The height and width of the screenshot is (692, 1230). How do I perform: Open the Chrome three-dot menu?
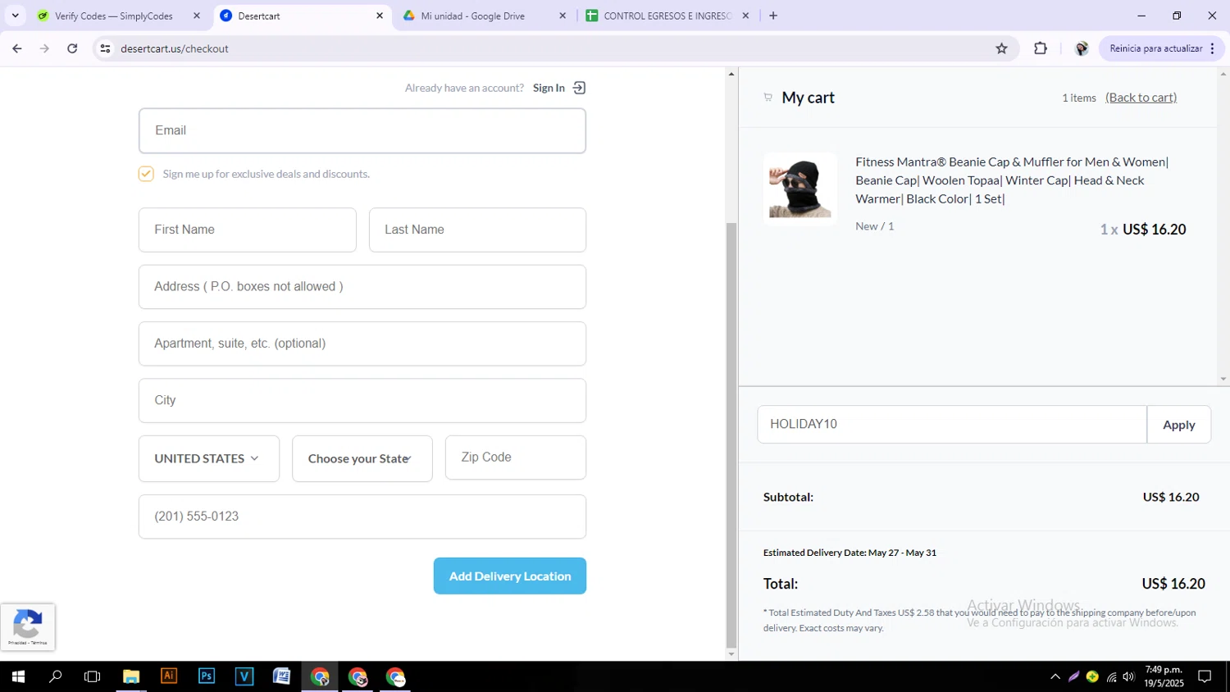pyautogui.click(x=1212, y=48)
